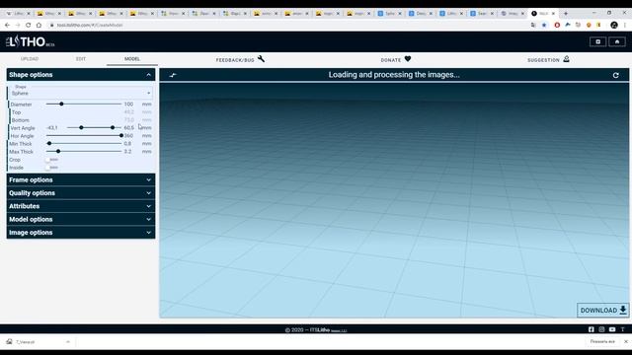Click the home icon button in the header
The image size is (632, 355).
coord(616,41)
